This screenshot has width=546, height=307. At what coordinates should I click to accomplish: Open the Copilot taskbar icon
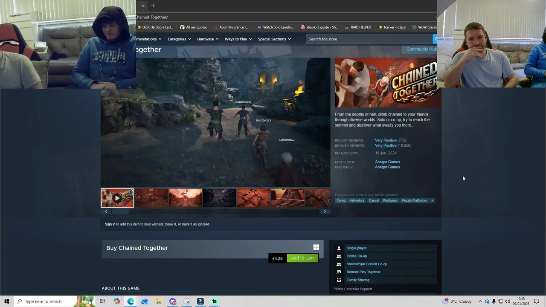tap(116, 301)
